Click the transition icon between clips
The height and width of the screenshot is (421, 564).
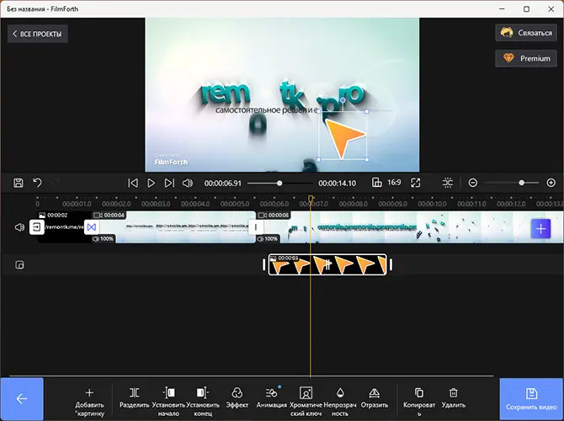(92, 227)
